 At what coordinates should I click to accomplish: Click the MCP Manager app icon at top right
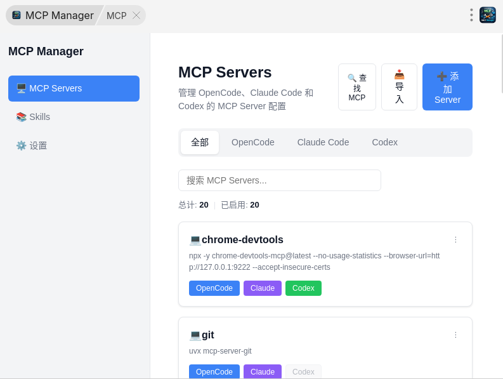[488, 15]
